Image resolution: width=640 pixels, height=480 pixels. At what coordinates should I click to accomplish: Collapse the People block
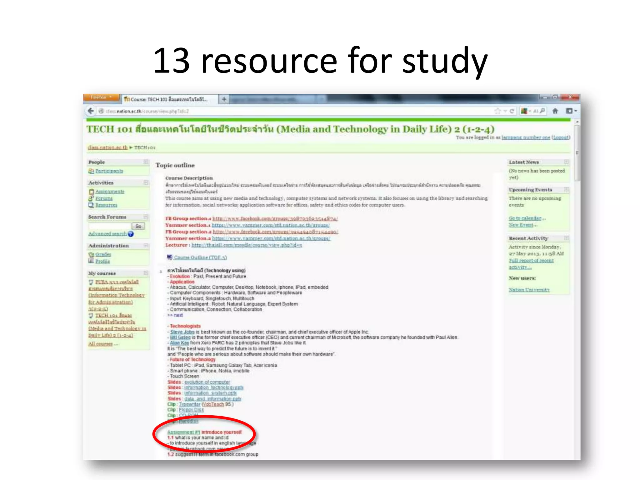click(x=146, y=162)
